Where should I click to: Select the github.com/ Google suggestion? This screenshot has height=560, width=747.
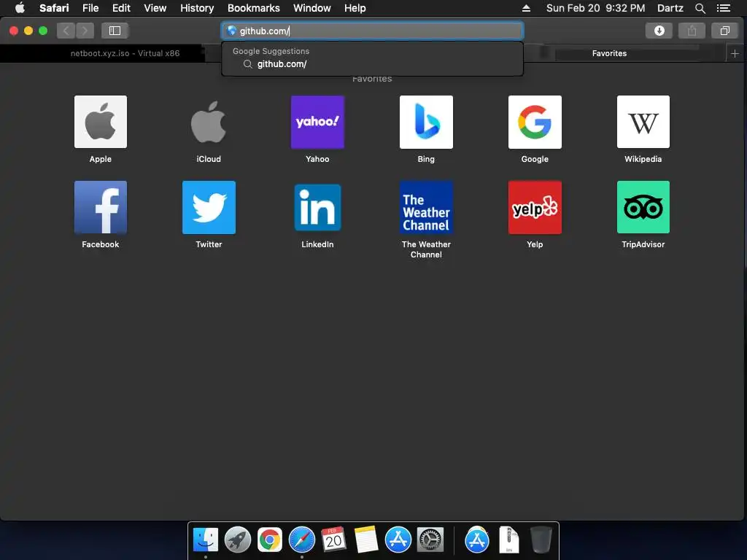372,64
